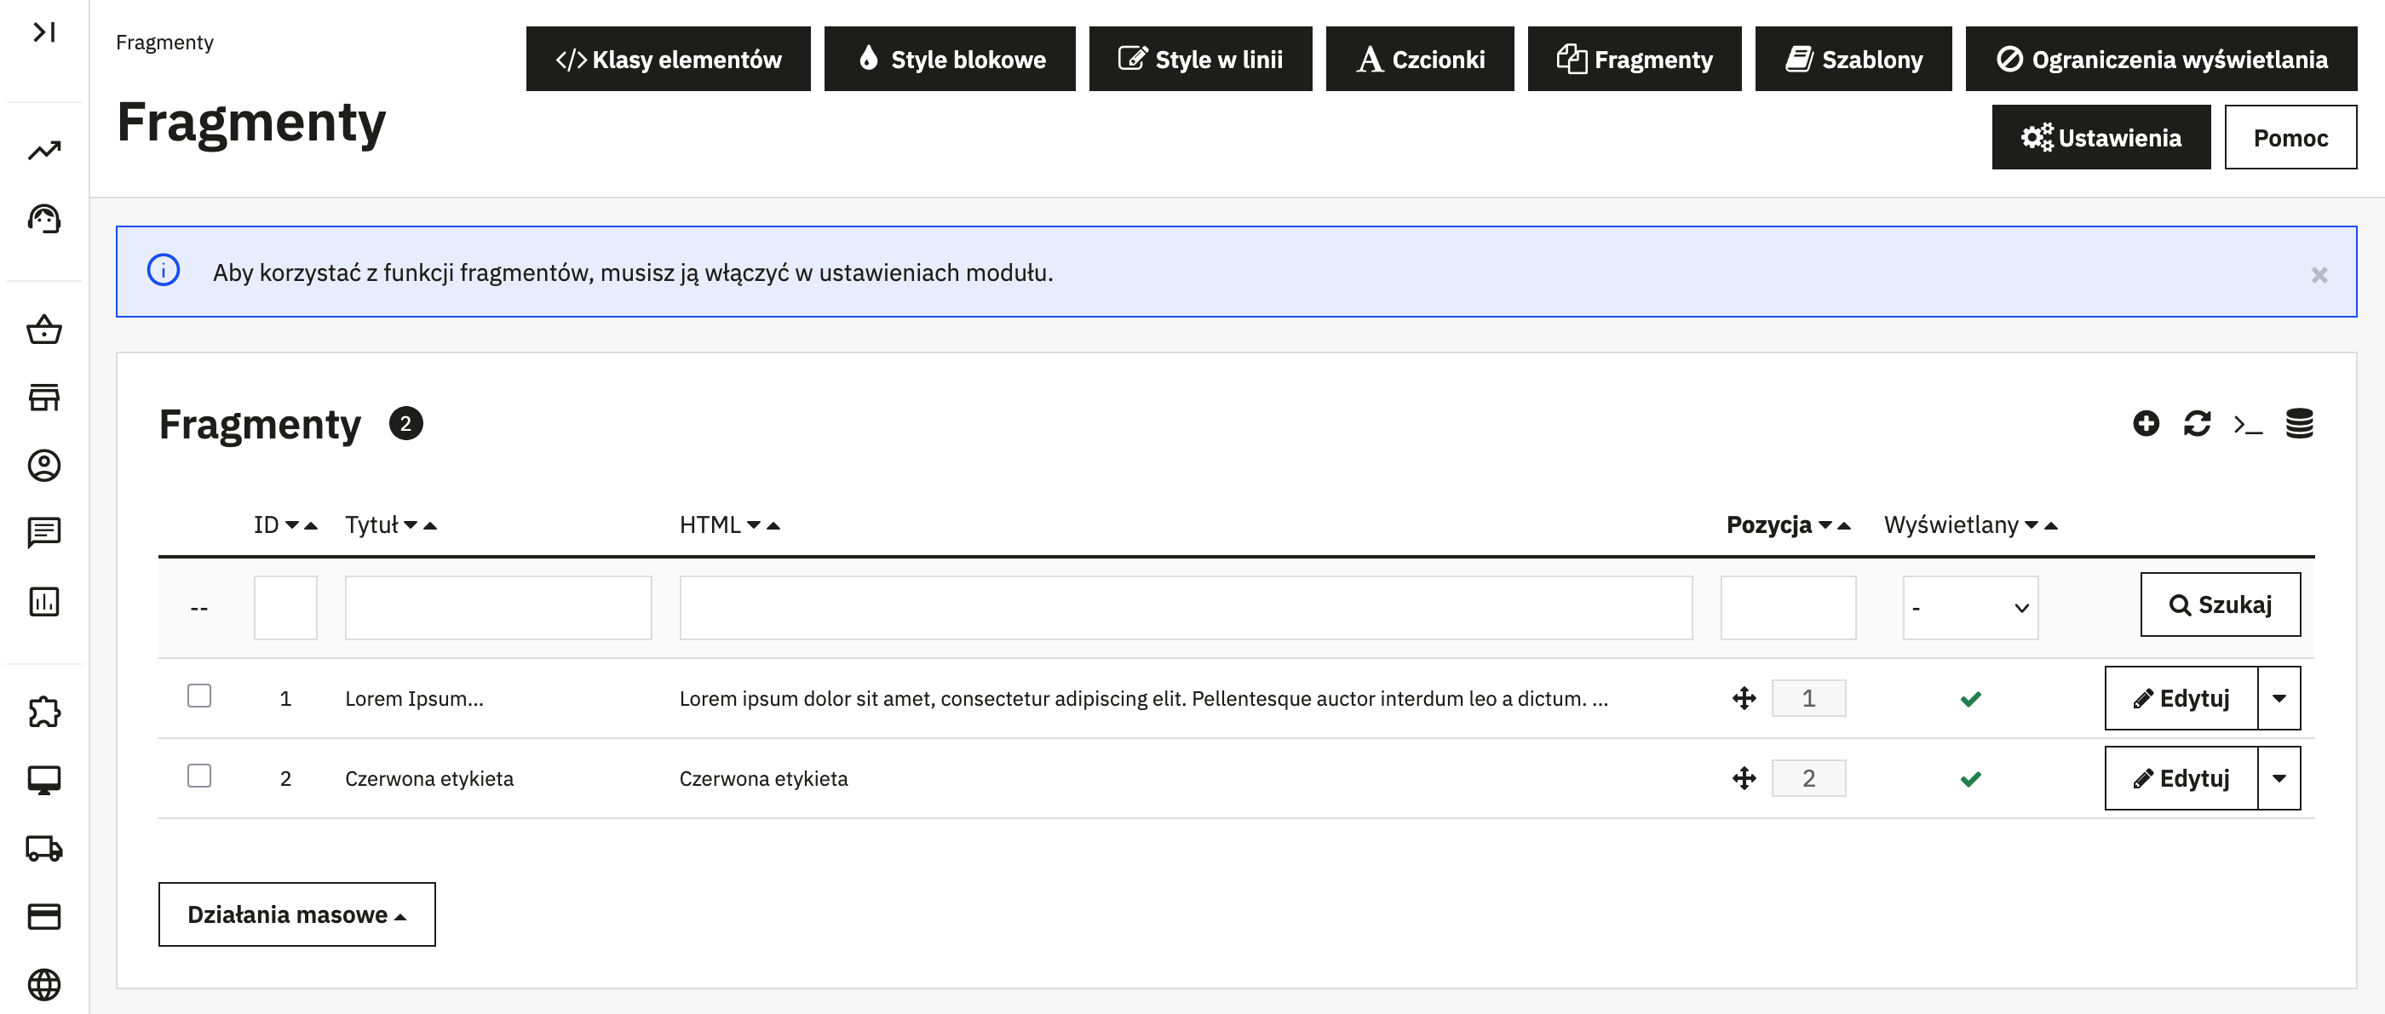Check the Czerwona etykieta row checkbox
The width and height of the screenshot is (2385, 1014).
pos(199,776)
